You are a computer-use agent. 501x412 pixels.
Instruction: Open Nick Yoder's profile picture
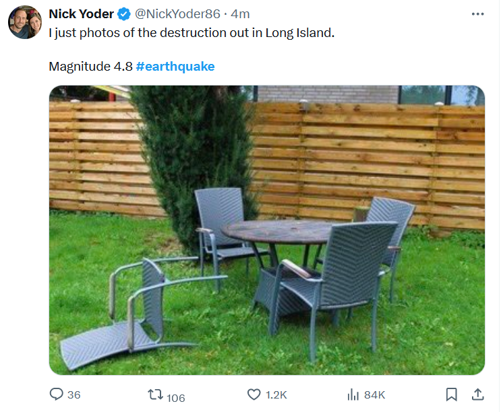tap(25, 22)
